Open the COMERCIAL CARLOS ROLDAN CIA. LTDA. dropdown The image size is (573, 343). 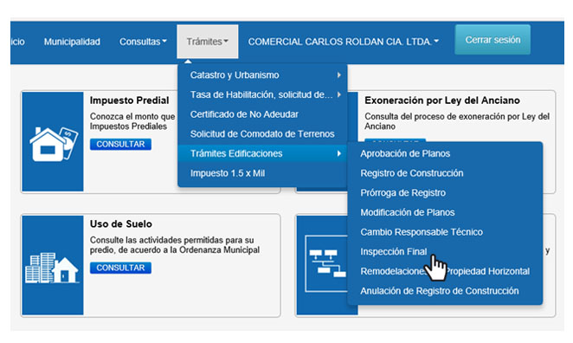343,42
